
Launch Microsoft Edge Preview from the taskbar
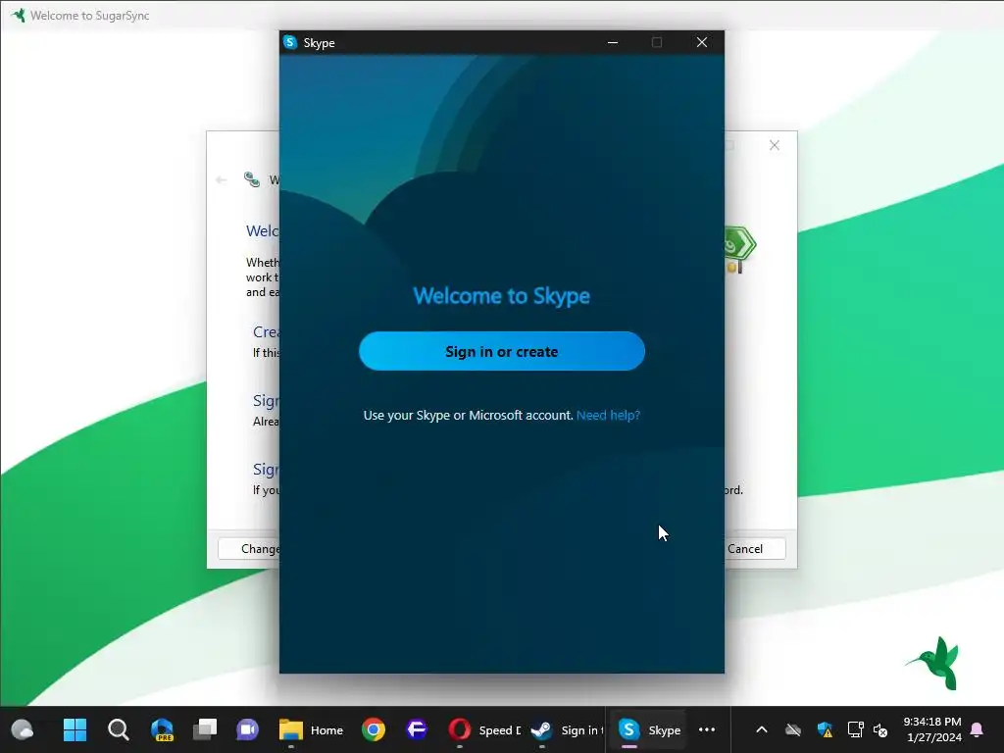[162, 729]
